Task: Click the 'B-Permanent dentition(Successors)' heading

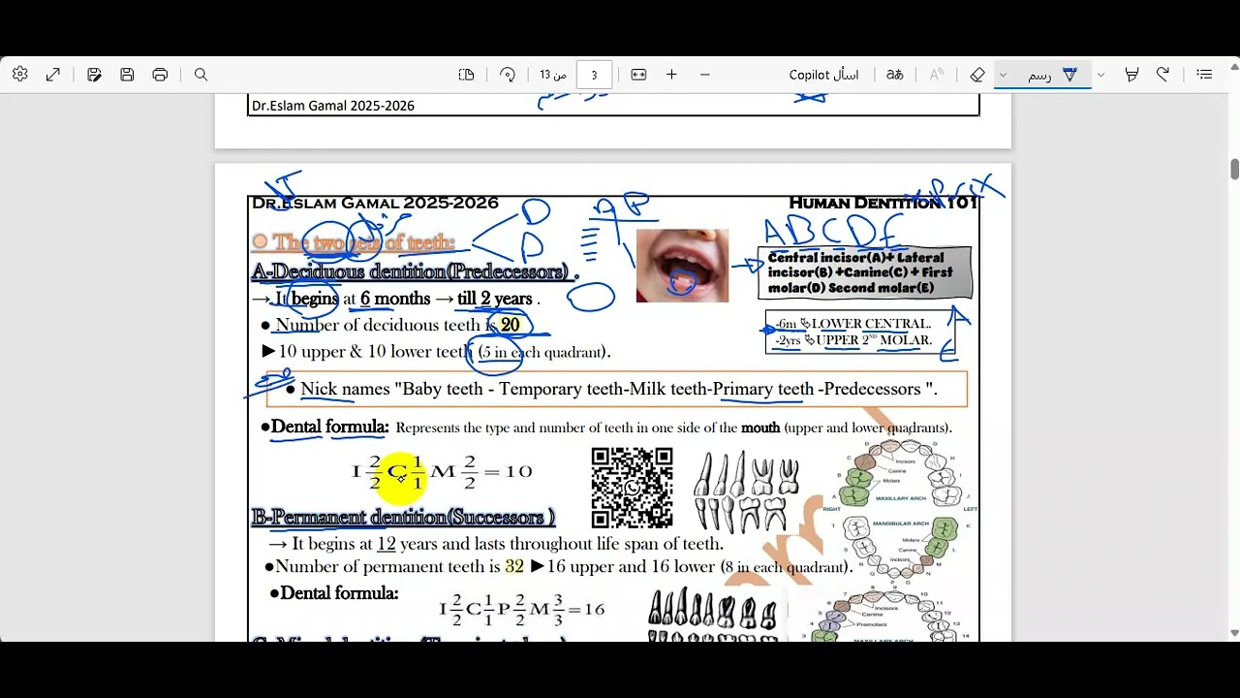Action: click(403, 517)
